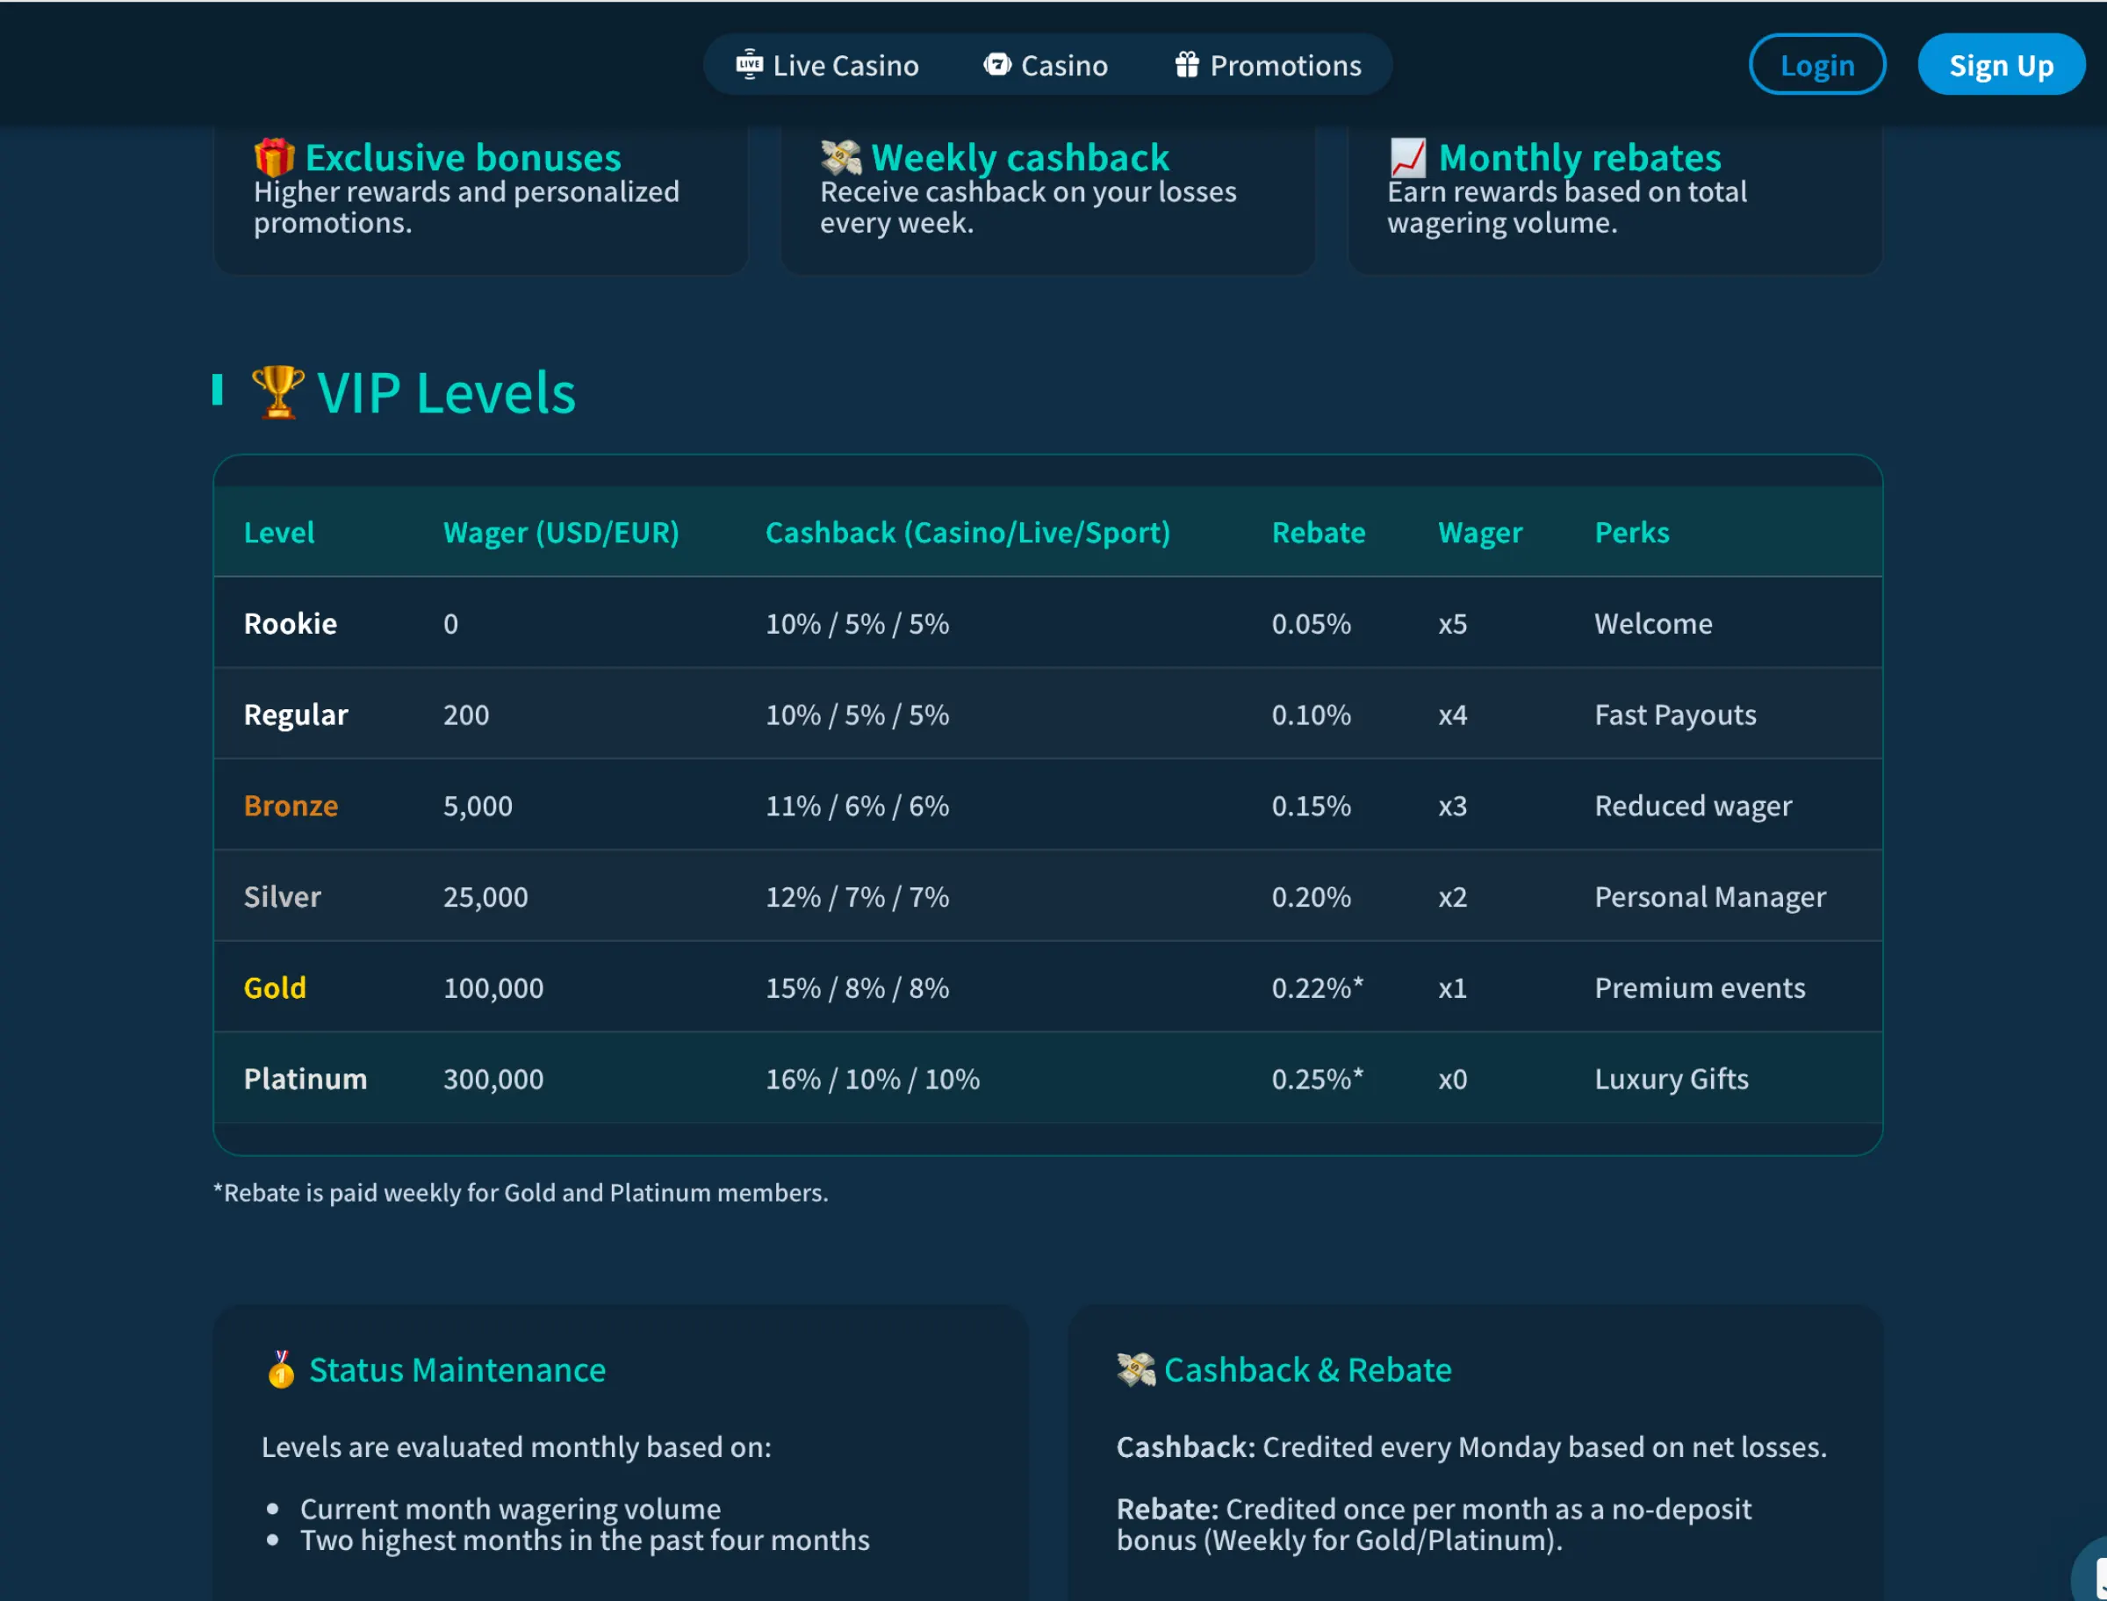Click the Weekly cashback heading
Screen dimensions: 2107x1601
(1019, 157)
